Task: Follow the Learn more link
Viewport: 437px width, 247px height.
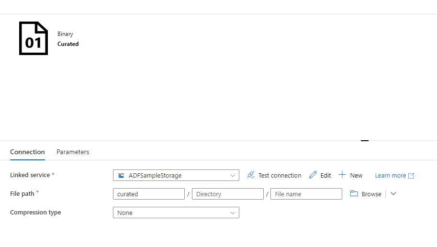Action: click(x=390, y=176)
